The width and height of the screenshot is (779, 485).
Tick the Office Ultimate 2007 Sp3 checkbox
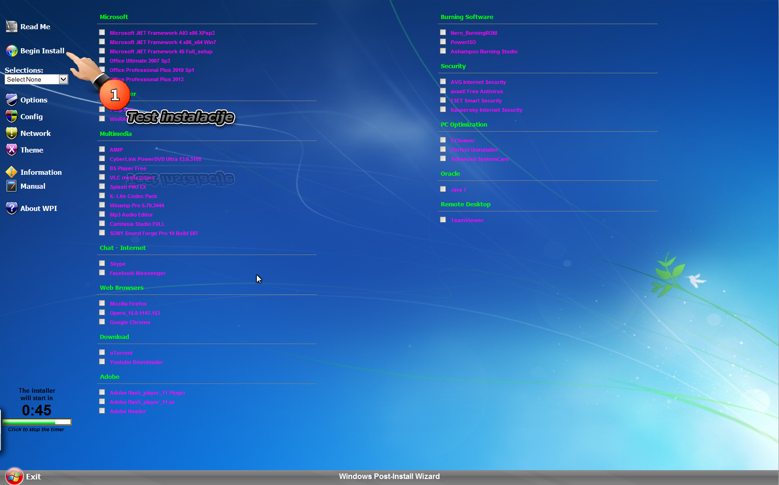102,60
